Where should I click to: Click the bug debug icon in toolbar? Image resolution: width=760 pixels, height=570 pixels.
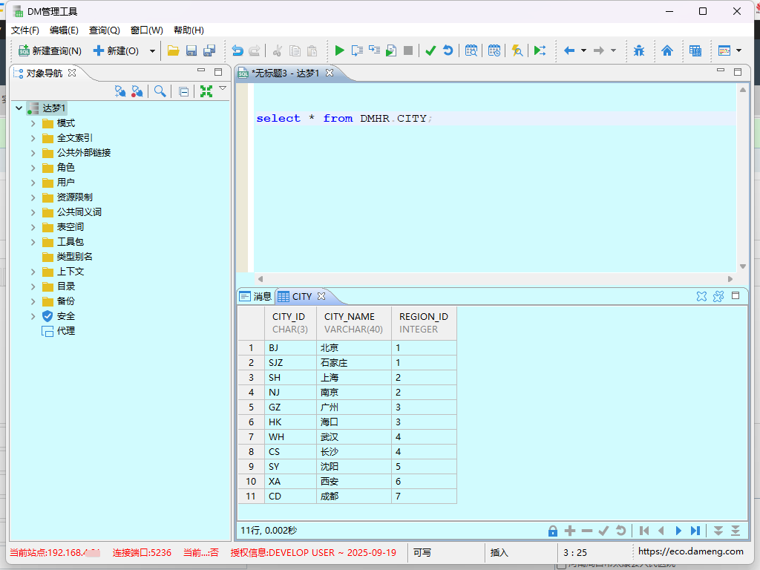point(639,50)
